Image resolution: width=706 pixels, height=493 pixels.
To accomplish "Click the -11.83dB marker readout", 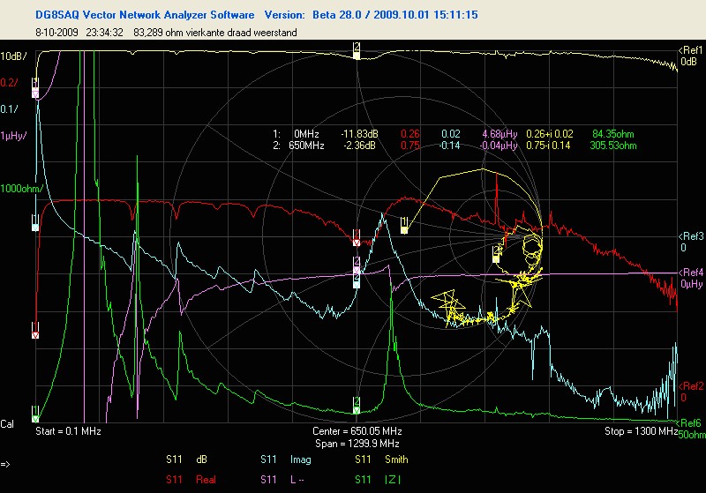I will click(x=359, y=134).
